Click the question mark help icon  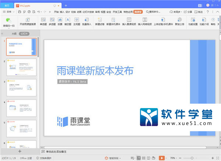(208, 12)
